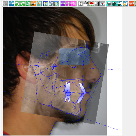Export via the red ppt button
The height and width of the screenshot is (136, 136).
click(132, 4)
